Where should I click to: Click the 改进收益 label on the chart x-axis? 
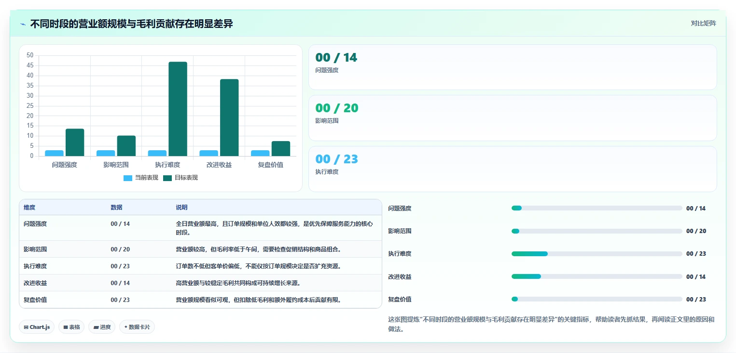click(219, 165)
